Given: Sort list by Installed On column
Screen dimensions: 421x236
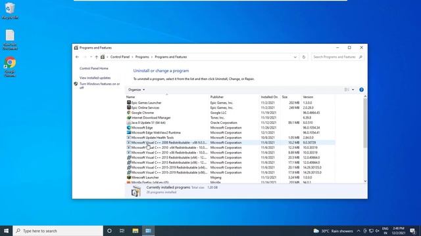Looking at the screenshot, I should tap(270, 97).
